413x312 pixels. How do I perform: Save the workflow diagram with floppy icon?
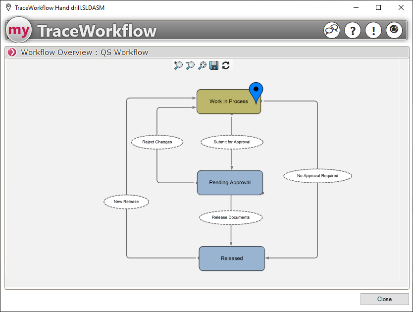point(214,65)
